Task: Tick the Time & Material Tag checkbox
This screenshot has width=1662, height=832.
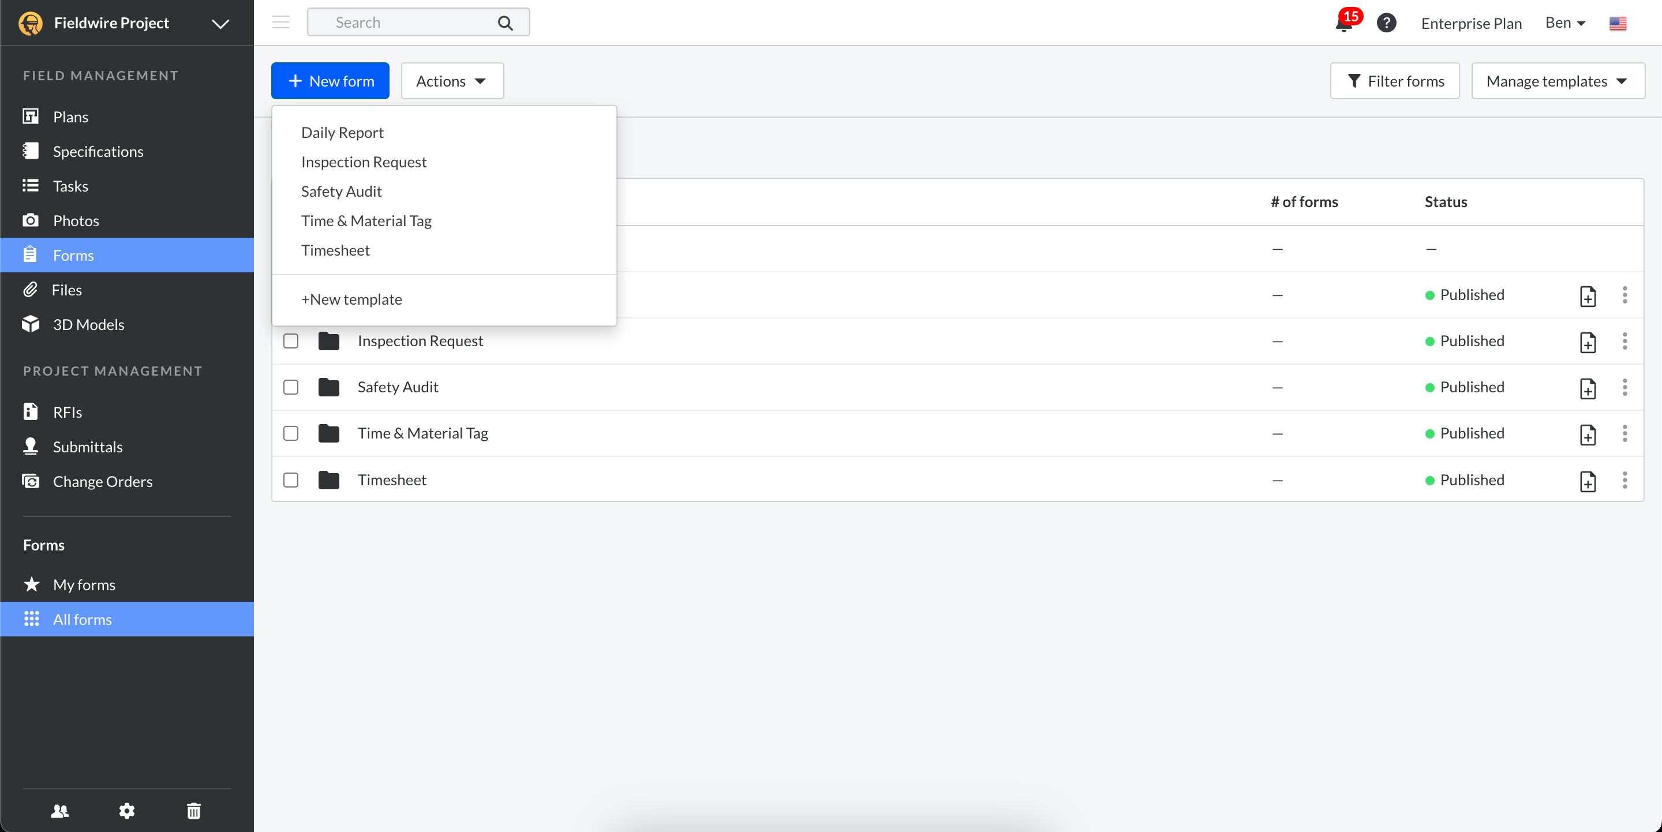Action: click(291, 433)
